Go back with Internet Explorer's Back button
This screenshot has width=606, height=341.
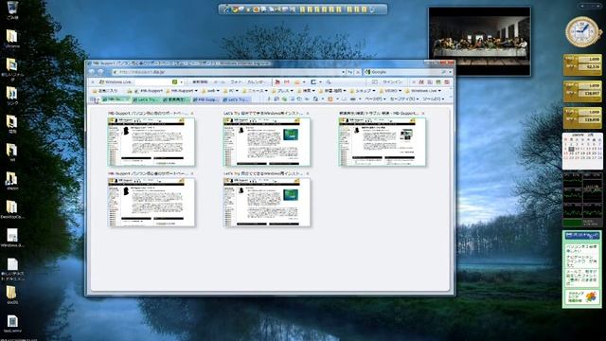(x=91, y=72)
